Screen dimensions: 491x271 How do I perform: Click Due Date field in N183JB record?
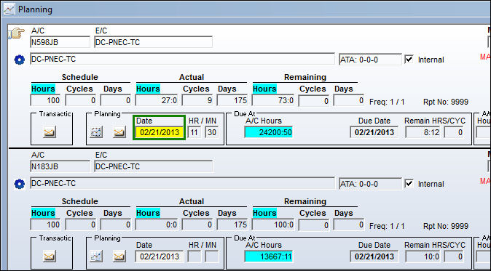[x=374, y=256]
